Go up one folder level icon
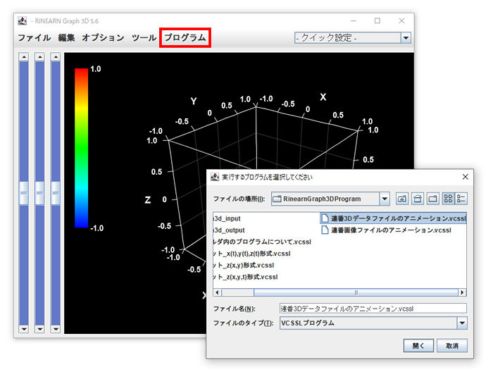 (402, 199)
